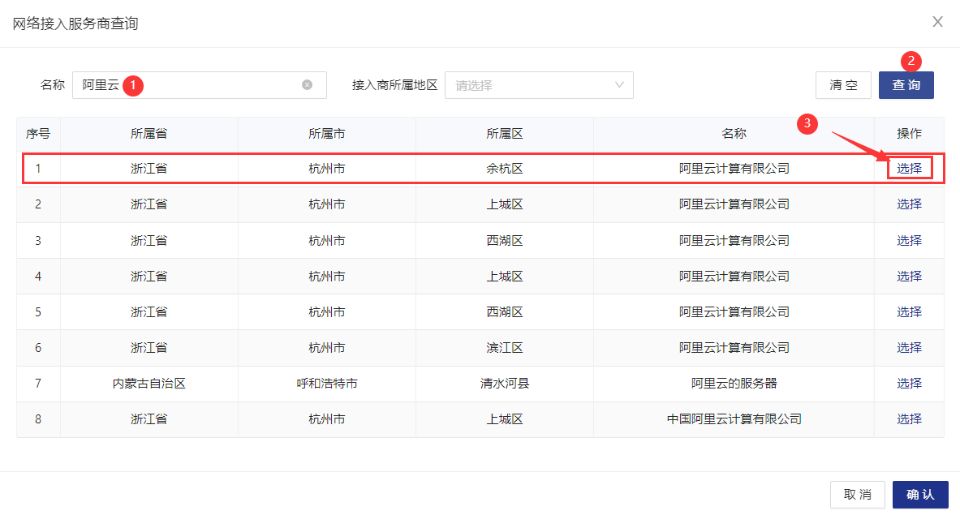960x515 pixels.
Task: Clear the 名称 input using the x icon
Action: pos(307,85)
